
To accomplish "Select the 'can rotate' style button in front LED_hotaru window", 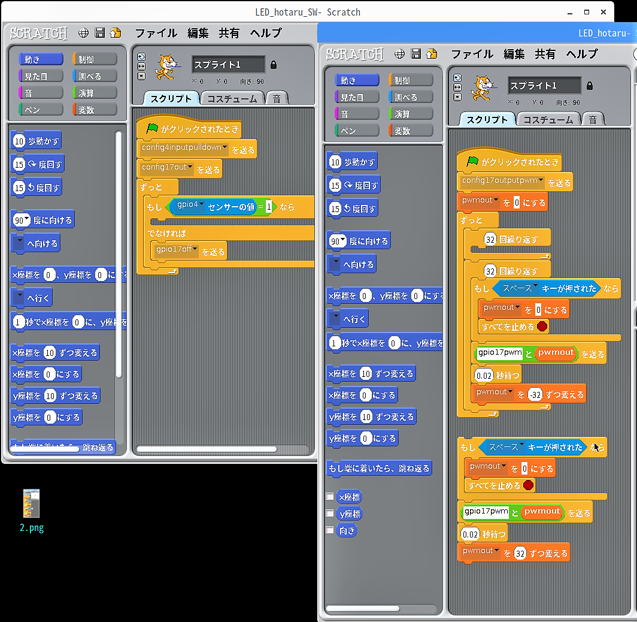I will pyautogui.click(x=457, y=78).
